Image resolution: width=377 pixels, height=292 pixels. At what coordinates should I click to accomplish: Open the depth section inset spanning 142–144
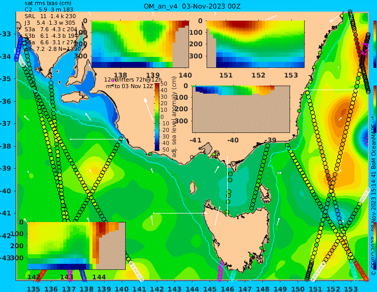coord(76,246)
